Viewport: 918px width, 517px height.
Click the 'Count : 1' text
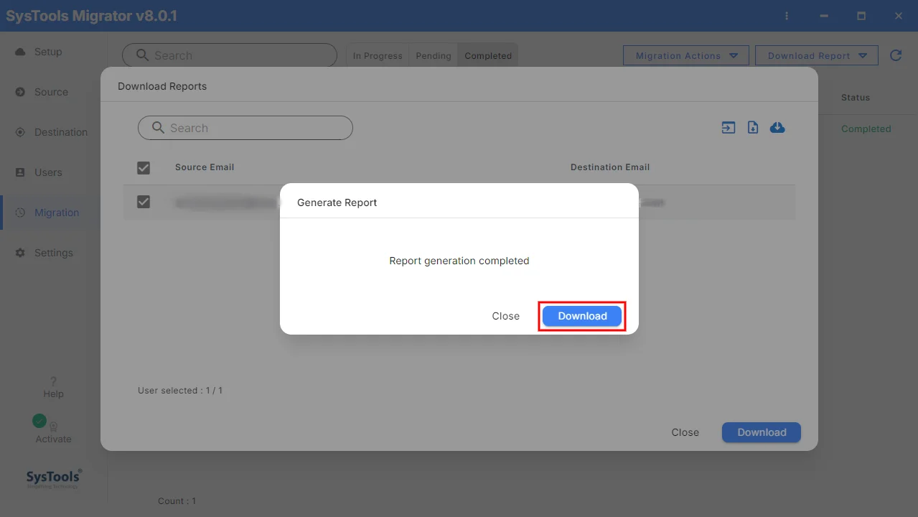[x=177, y=501]
